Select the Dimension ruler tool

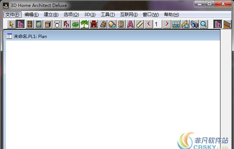(140, 24)
